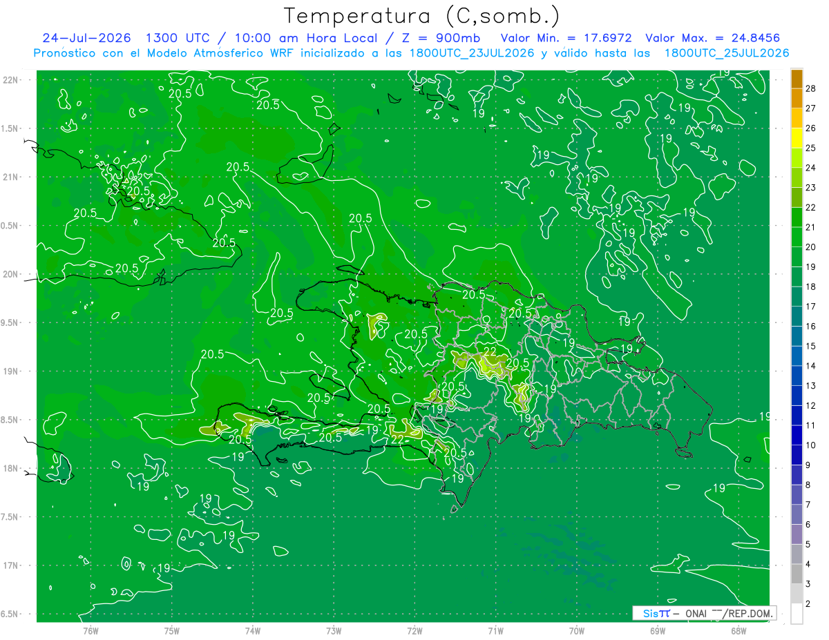829x640 pixels.
Task: Pick the orange legend swatch between 27 and 28
Action: 797,99
